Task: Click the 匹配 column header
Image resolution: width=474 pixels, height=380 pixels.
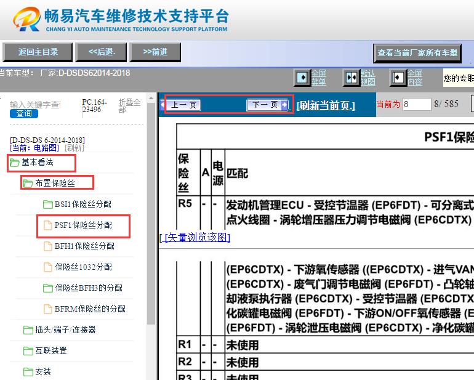Action: click(237, 173)
